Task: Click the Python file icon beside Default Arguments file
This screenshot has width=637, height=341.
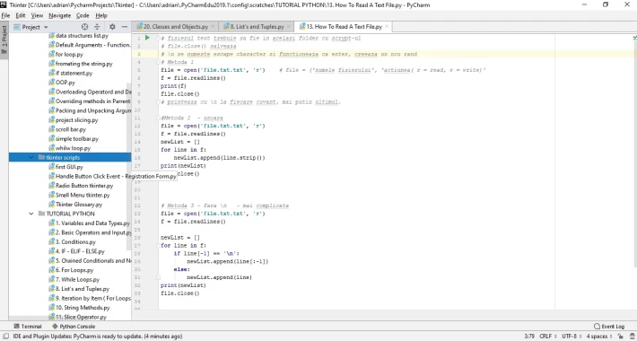Action: pos(52,45)
